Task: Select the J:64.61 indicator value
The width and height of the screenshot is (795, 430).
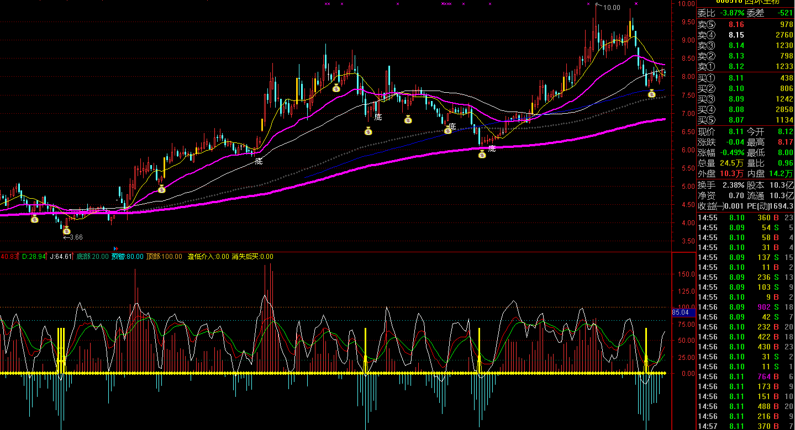Action: point(61,257)
